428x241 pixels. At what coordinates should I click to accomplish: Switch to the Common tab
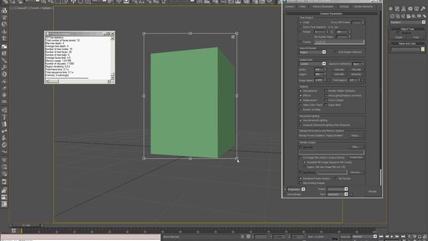[290, 7]
